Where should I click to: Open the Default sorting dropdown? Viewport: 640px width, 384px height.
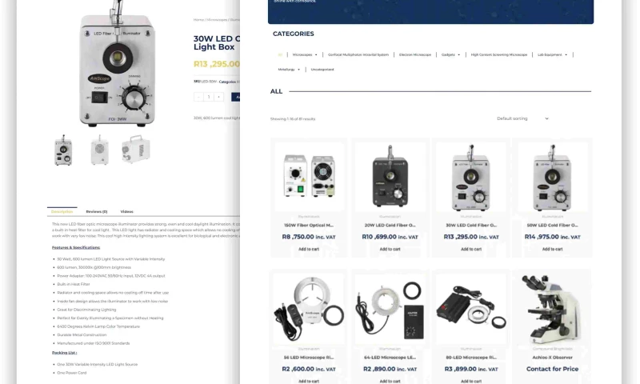pyautogui.click(x=523, y=118)
